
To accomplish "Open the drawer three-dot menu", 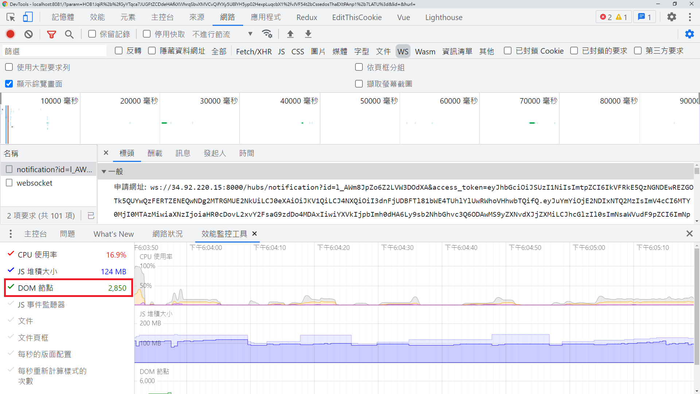I will click(11, 234).
